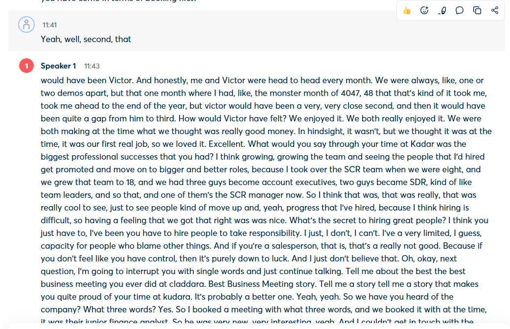Click the thumbs up reaction icon

tap(407, 10)
